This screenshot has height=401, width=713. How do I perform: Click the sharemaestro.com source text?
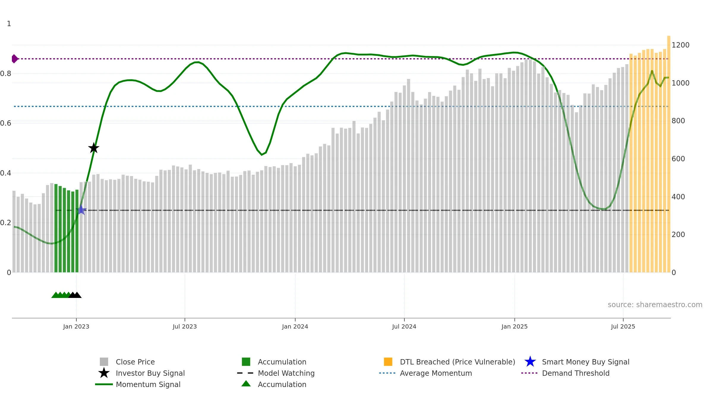tap(655, 305)
